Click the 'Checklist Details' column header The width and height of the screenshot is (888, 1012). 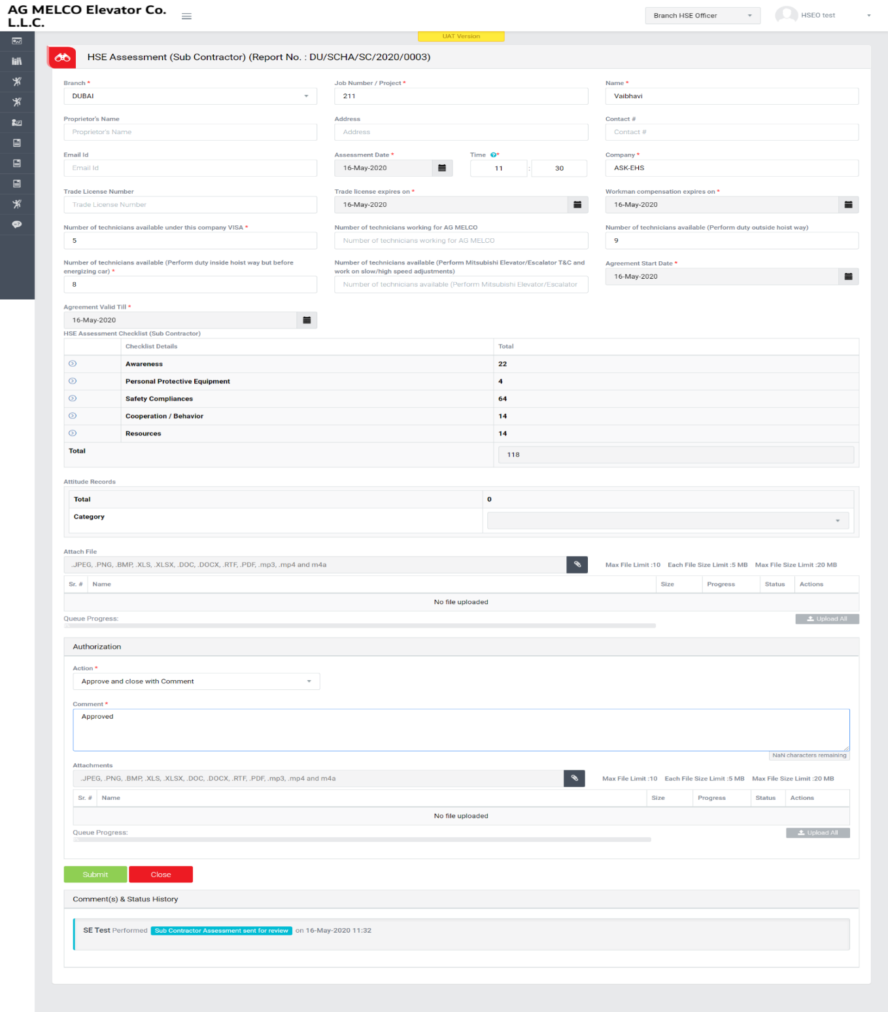[151, 346]
